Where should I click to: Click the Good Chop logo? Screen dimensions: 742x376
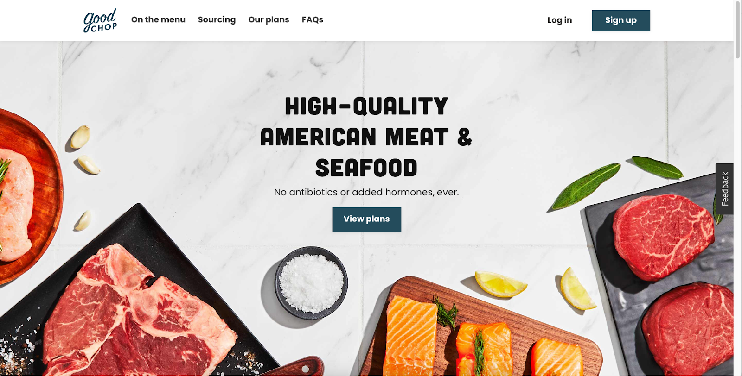(100, 20)
